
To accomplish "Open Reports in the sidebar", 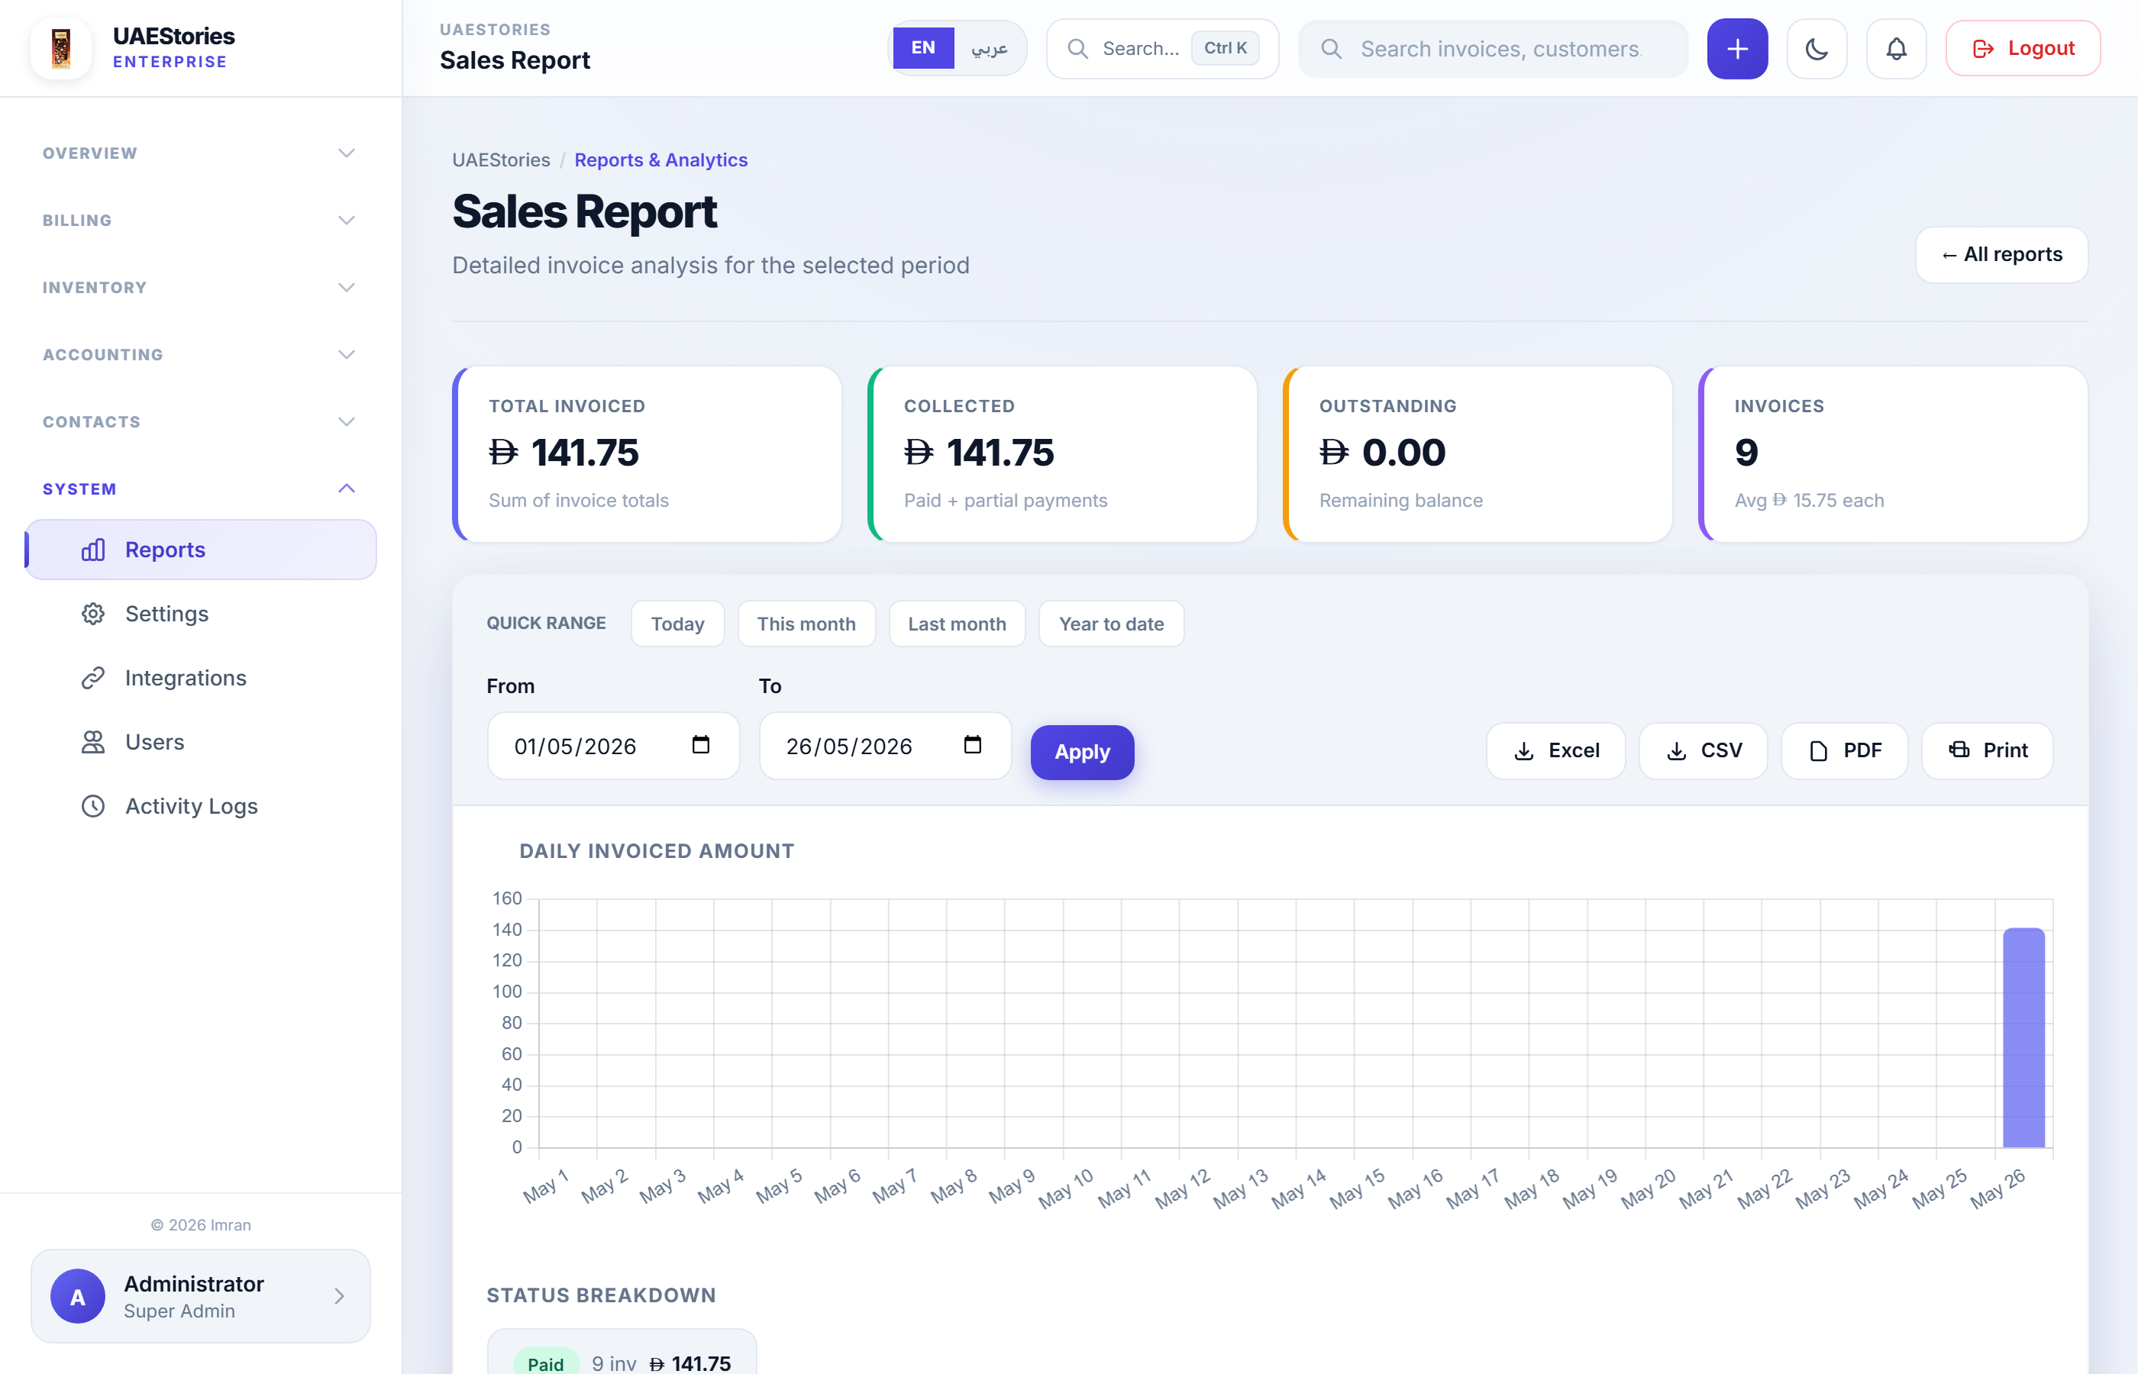I will (x=200, y=550).
